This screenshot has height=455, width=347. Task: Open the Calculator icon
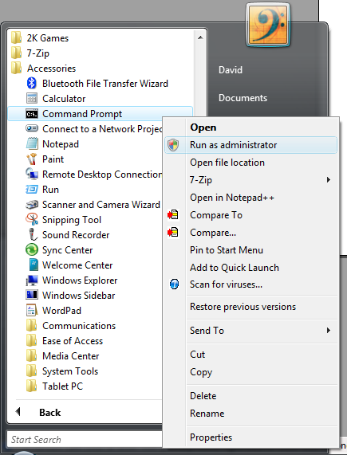click(x=32, y=98)
